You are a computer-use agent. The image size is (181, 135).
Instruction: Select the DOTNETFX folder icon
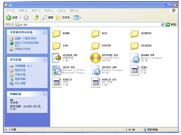[x=134, y=33]
